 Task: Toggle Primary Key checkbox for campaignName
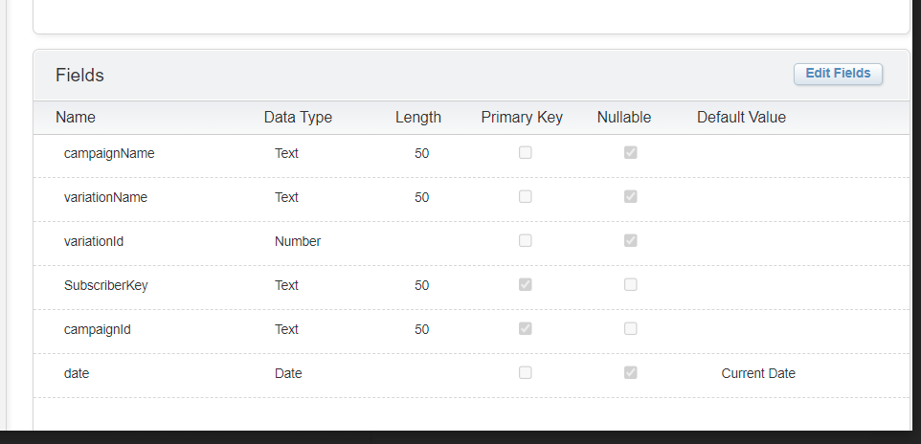[525, 153]
